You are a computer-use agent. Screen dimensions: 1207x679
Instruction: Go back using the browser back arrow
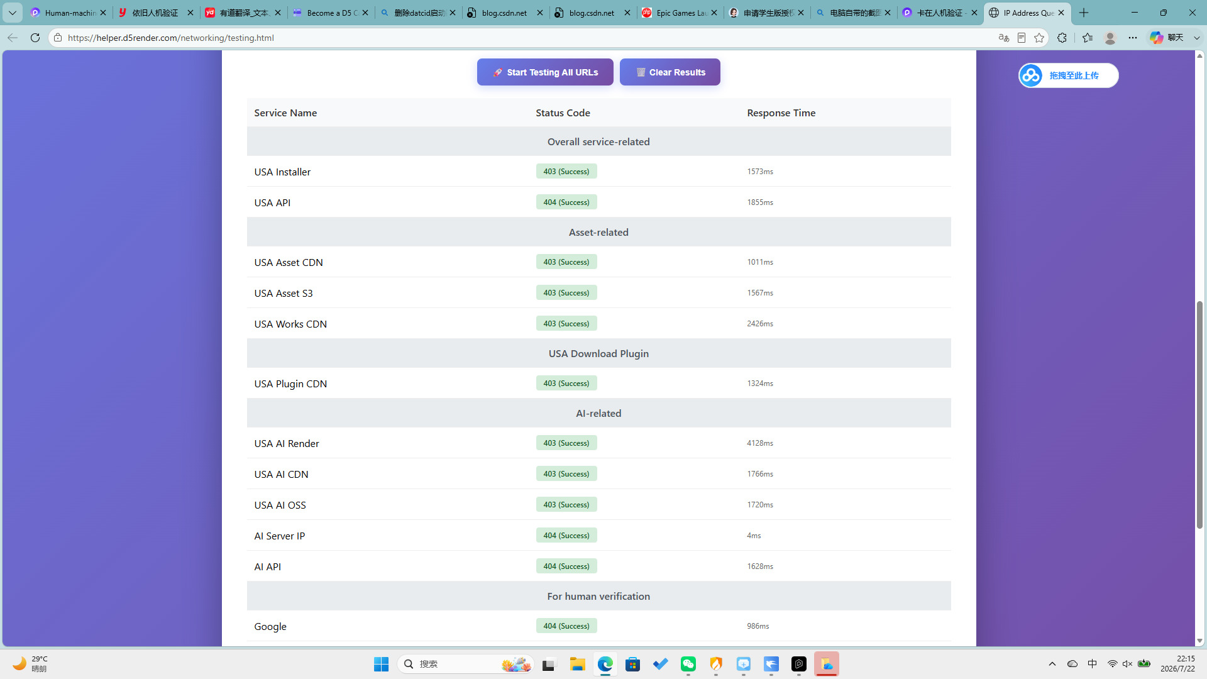point(13,38)
